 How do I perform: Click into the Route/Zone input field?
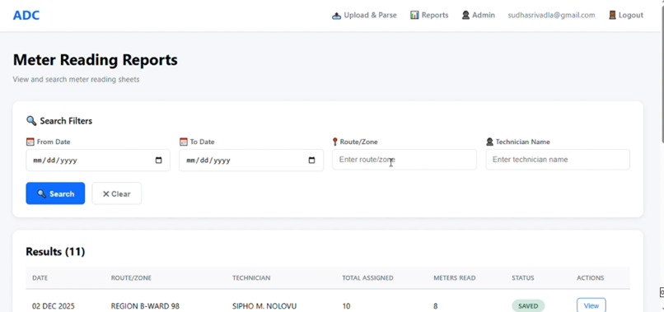coord(404,160)
